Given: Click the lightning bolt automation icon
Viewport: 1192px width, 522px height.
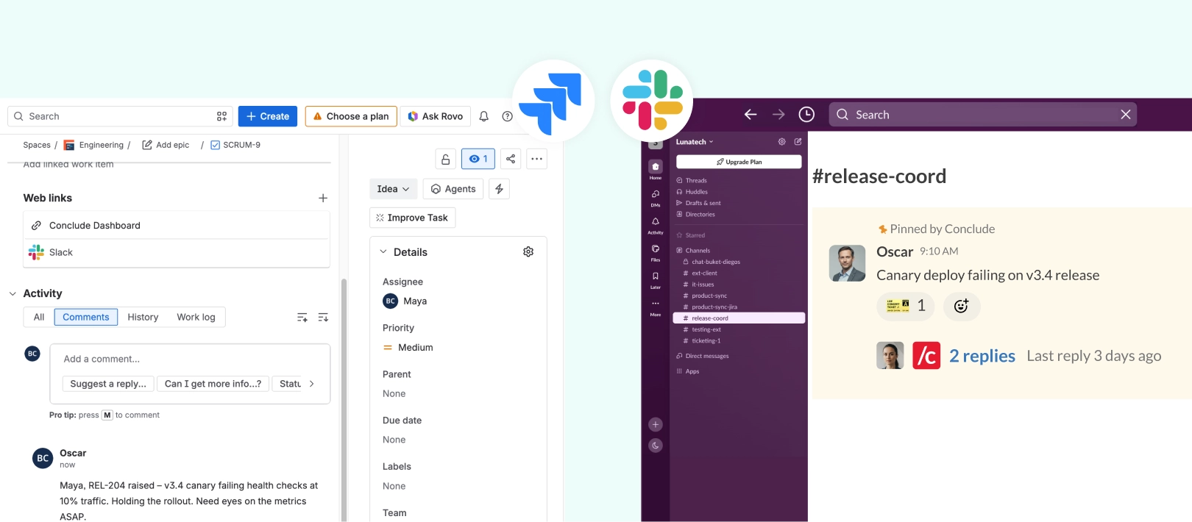Looking at the screenshot, I should click(499, 189).
